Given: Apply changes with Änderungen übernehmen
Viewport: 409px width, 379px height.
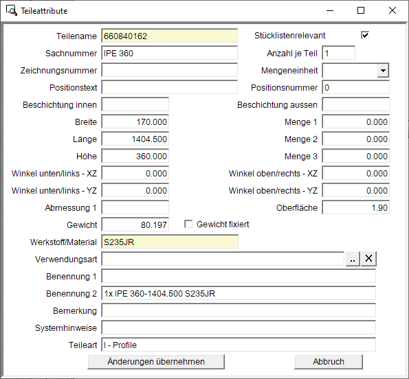Looking at the screenshot, I should click(156, 362).
